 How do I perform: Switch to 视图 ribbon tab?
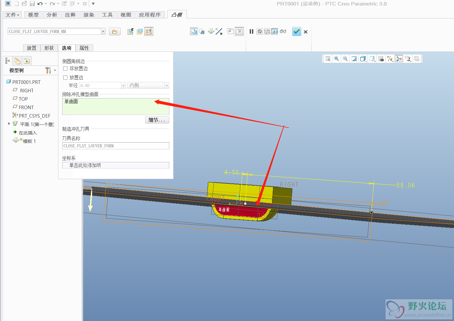click(x=126, y=15)
